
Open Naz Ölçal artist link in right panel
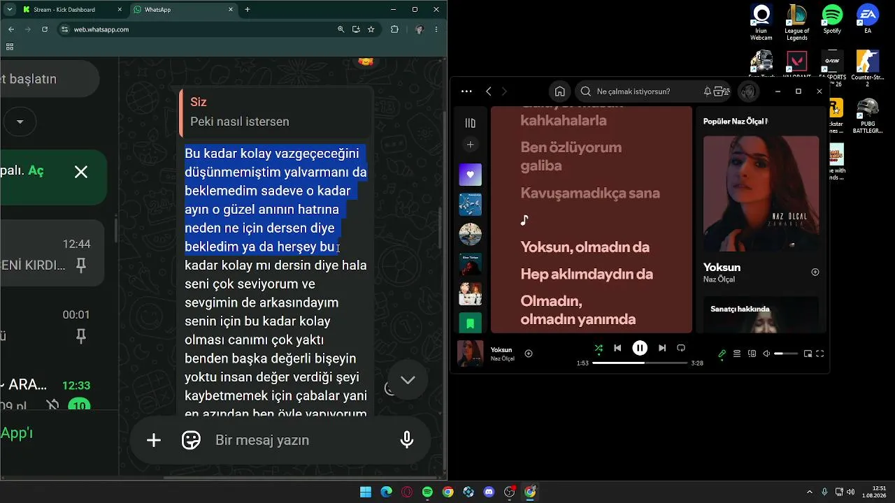(719, 279)
